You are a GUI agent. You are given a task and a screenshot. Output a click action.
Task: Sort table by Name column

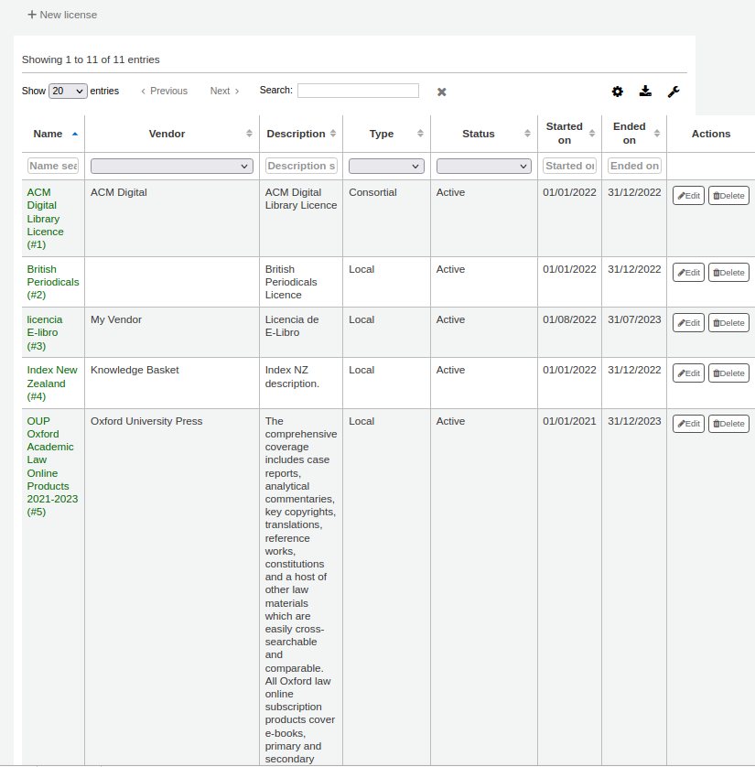(x=53, y=134)
